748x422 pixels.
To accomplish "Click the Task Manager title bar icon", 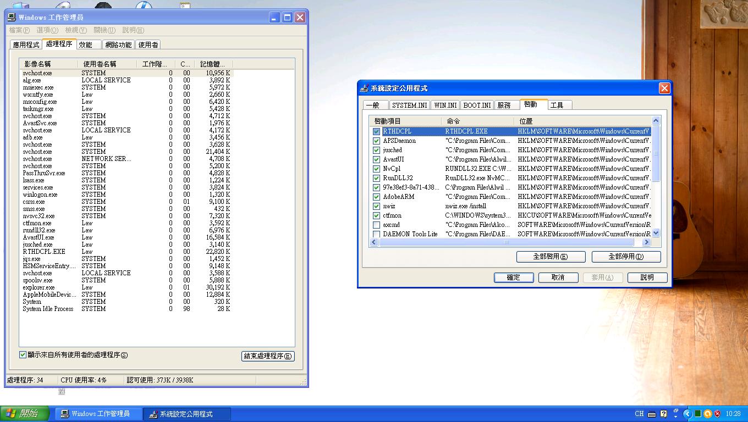I will coord(12,18).
